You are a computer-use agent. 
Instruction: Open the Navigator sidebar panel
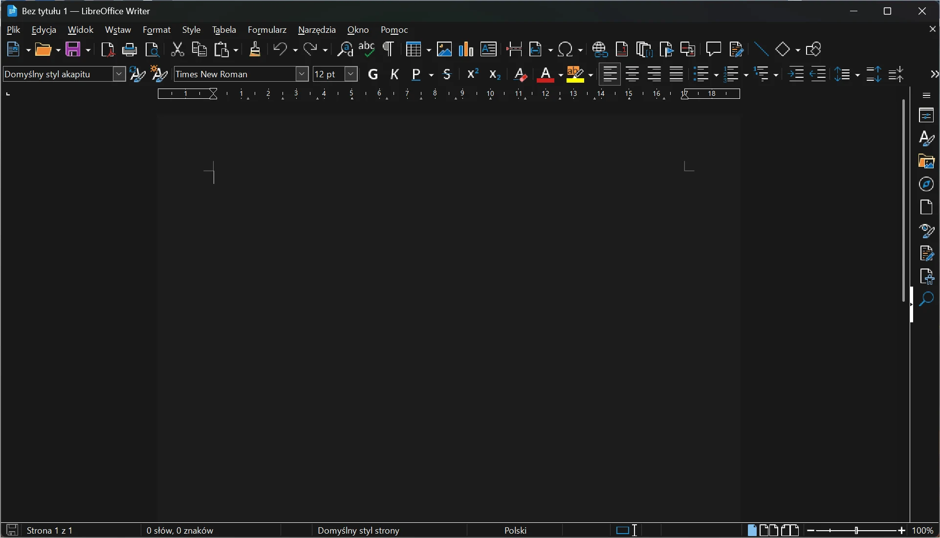(x=927, y=185)
